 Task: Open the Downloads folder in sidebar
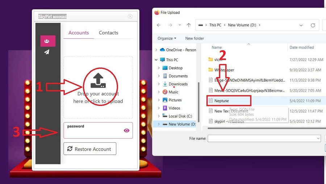pos(178,84)
